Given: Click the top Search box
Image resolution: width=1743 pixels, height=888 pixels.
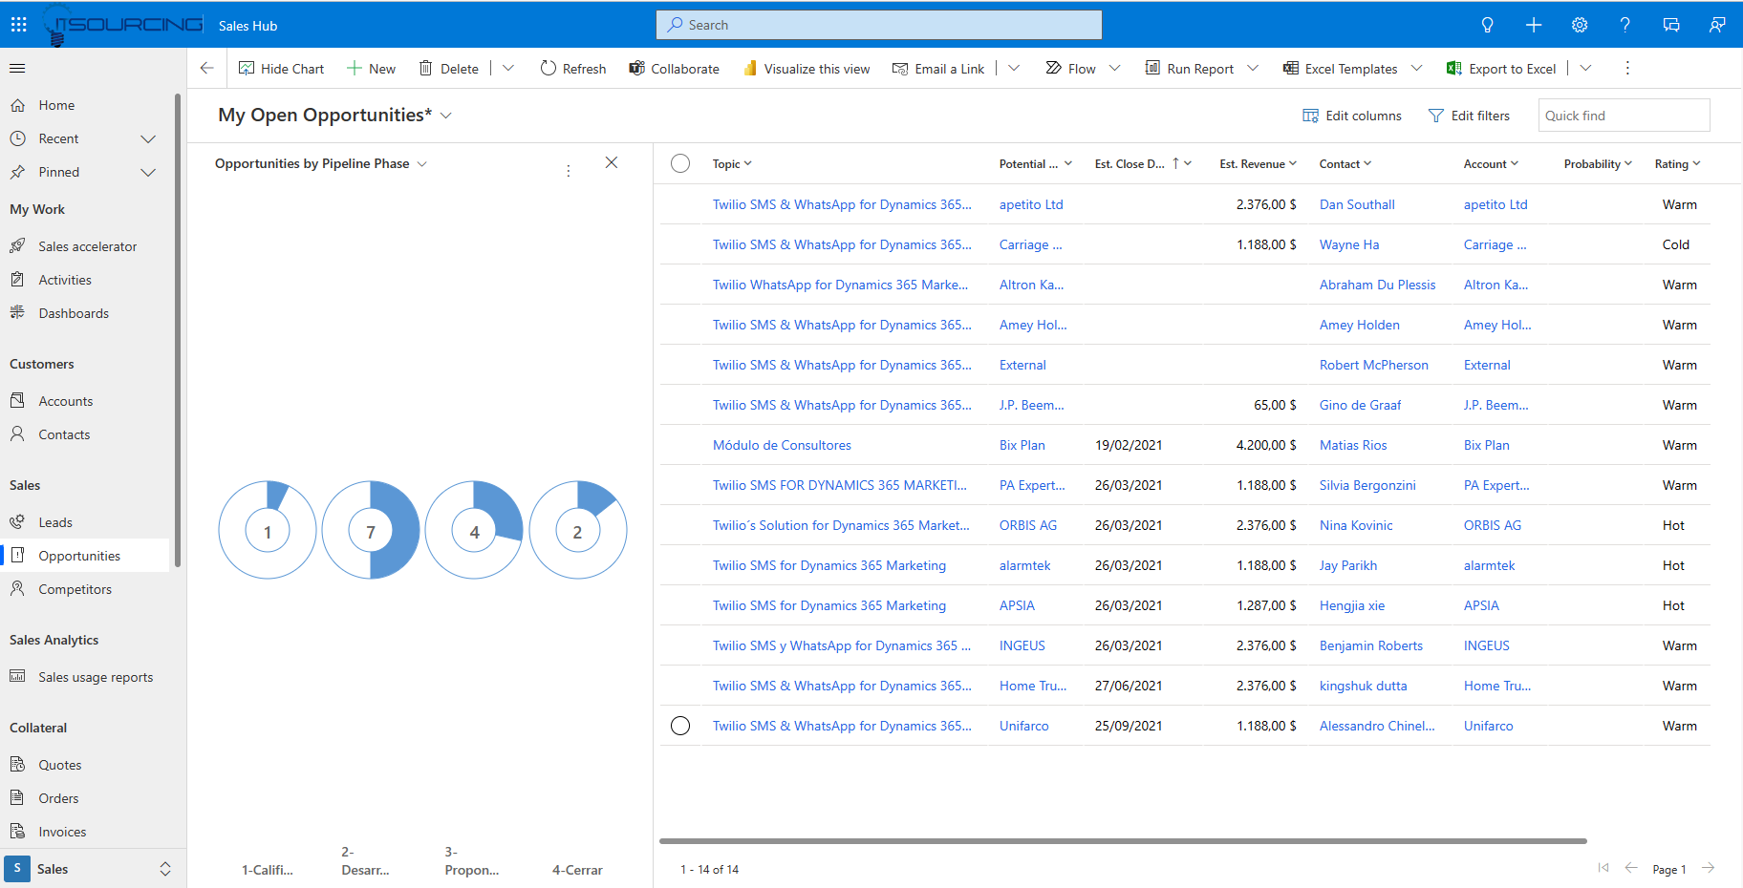Looking at the screenshot, I should point(879,25).
